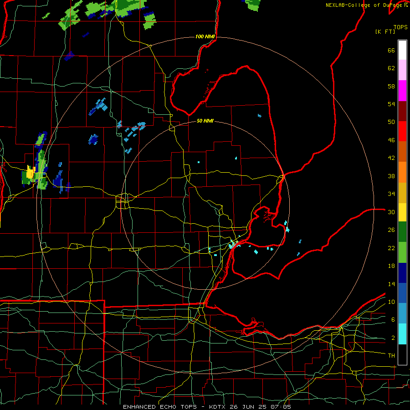Select the black TH legend swatch
Viewport: 410px width, 410px height.
(402, 354)
